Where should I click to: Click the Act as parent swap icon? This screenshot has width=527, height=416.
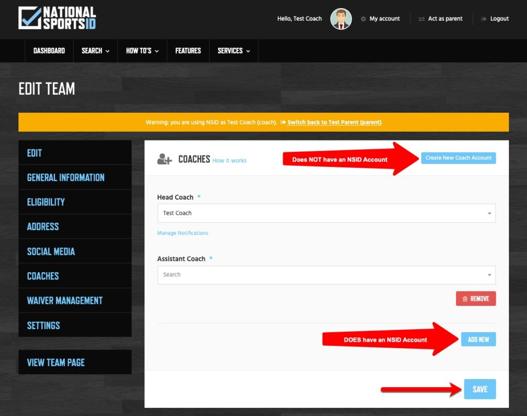pyautogui.click(x=421, y=19)
